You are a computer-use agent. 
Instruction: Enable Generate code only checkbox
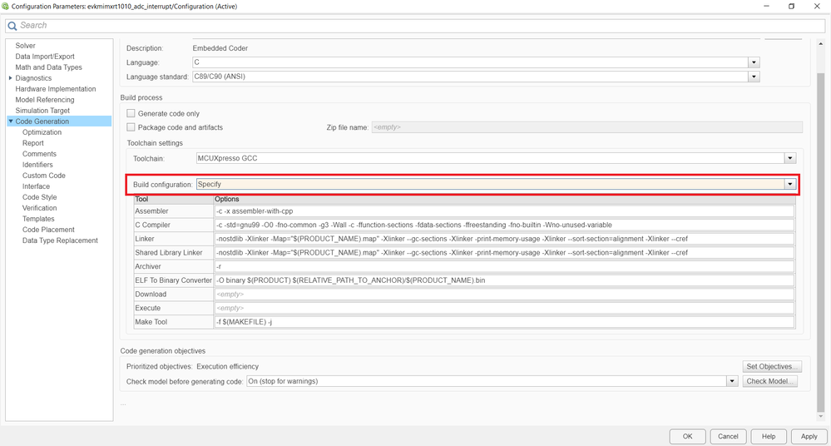(x=131, y=113)
